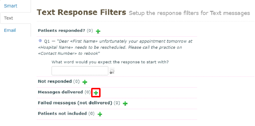The height and width of the screenshot is (126, 255).
Task: Click the "Setup the response filters" subtitle
Action: pos(189,13)
